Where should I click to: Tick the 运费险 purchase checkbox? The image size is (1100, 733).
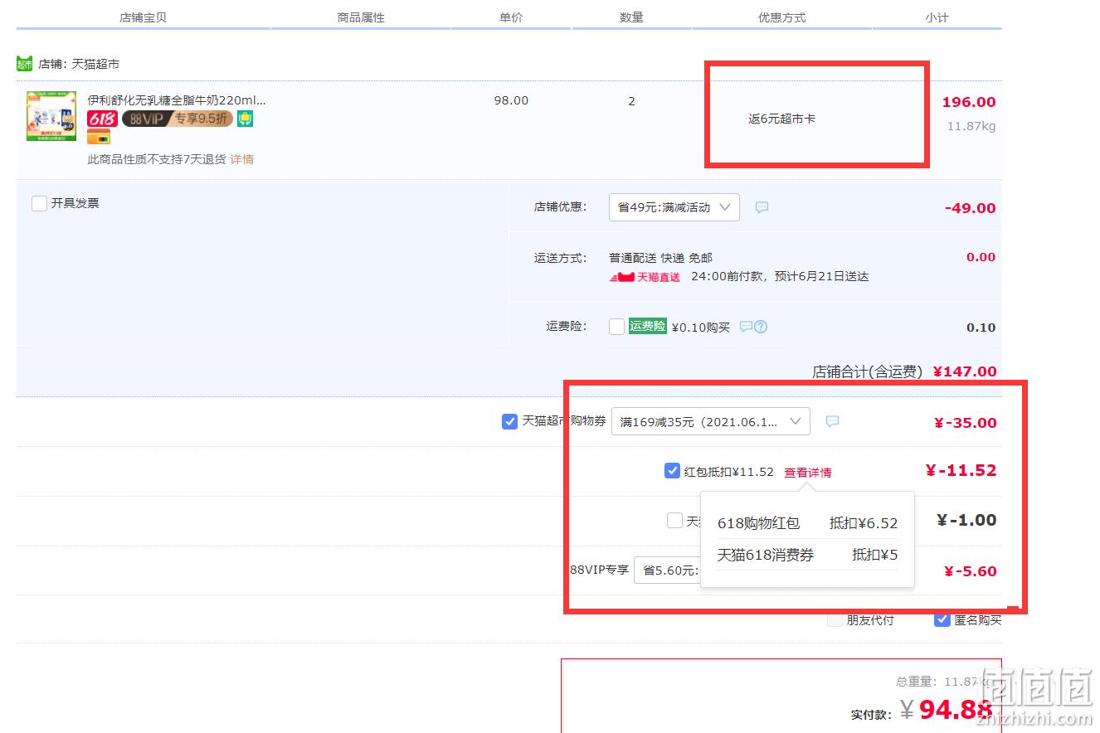(616, 327)
